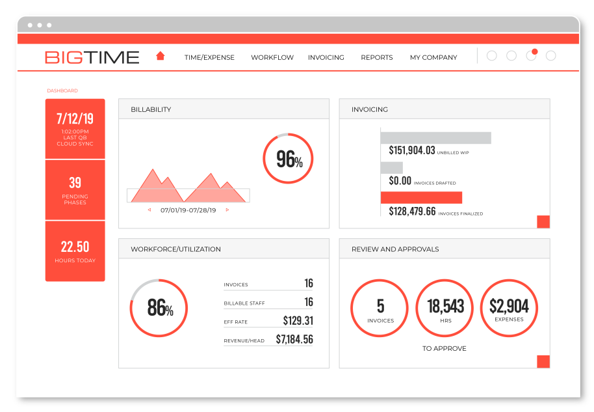Click the Invoicing panel header title
594x412 pixels.
coord(370,109)
